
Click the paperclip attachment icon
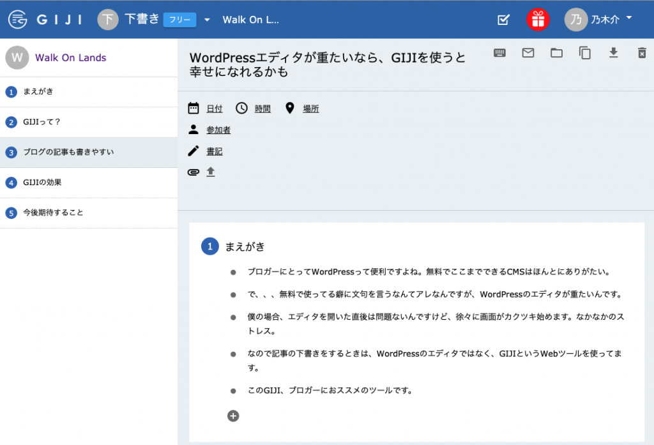[194, 172]
